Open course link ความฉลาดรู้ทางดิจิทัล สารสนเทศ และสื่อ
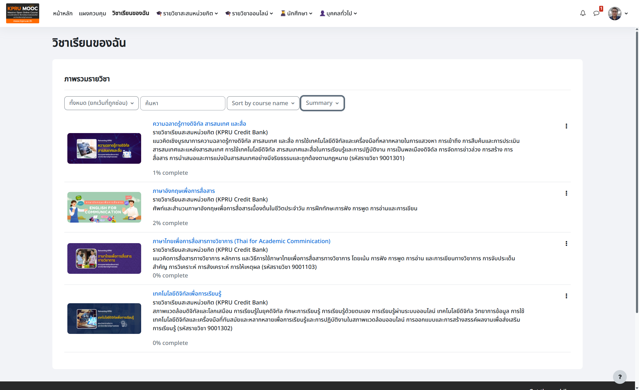This screenshot has height=390, width=639. 199,124
